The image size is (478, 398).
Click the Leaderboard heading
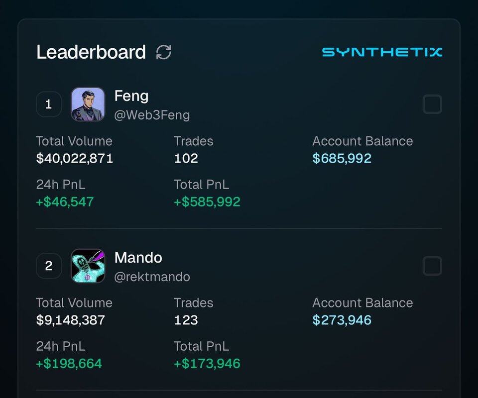tap(91, 52)
